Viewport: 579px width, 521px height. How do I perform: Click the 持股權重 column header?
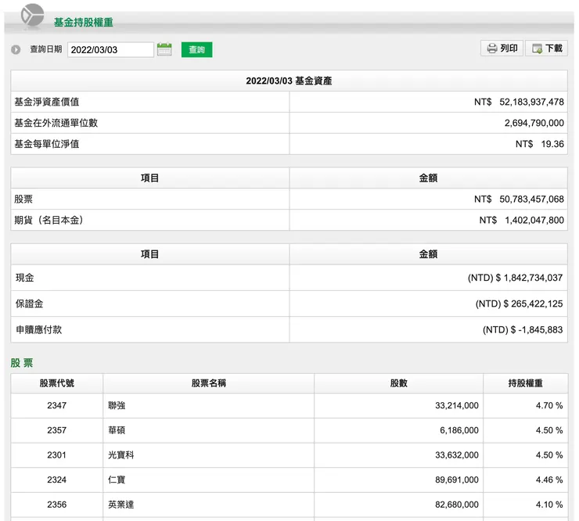(x=526, y=383)
